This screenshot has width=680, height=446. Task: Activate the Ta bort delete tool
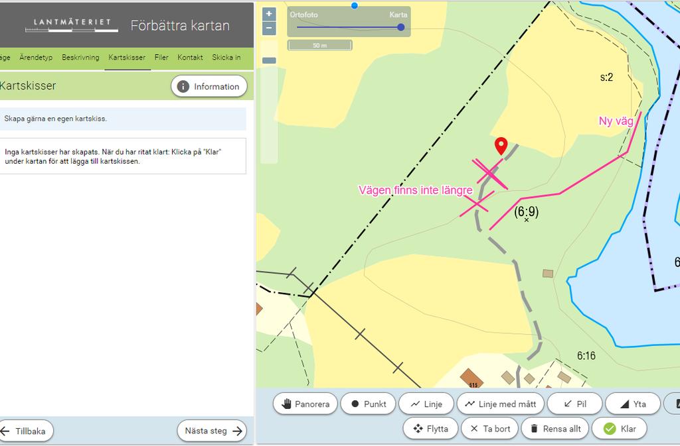(489, 429)
